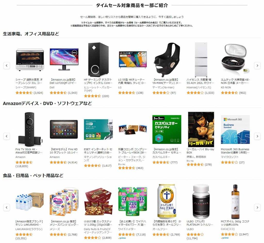Show next items in home appliances carousel
264x243 pixels.
point(257,66)
